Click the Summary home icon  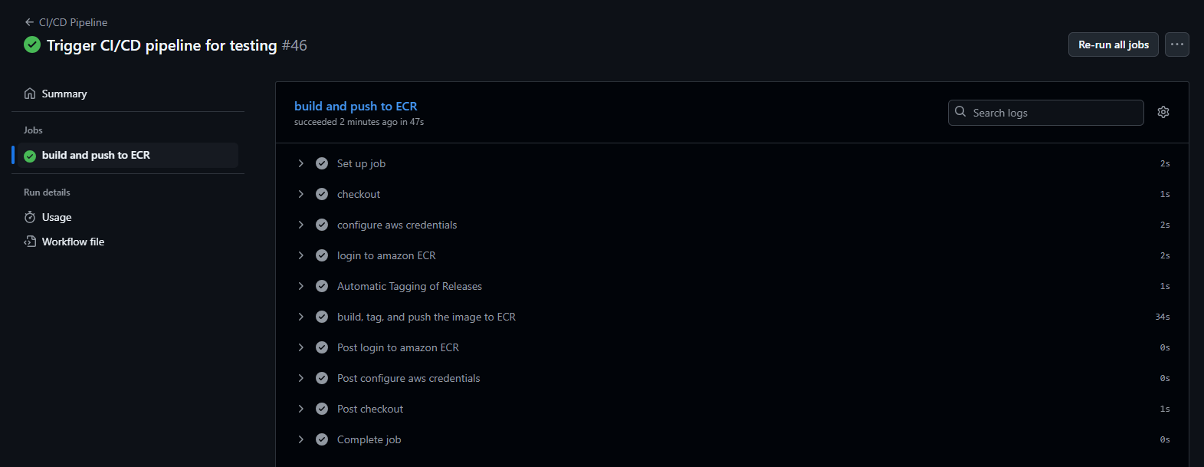point(30,94)
